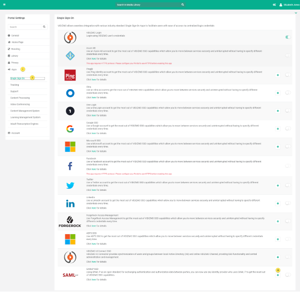Enable the SAMLP SSO toggle switch
Screen dimensions: 300x292
pos(288,275)
